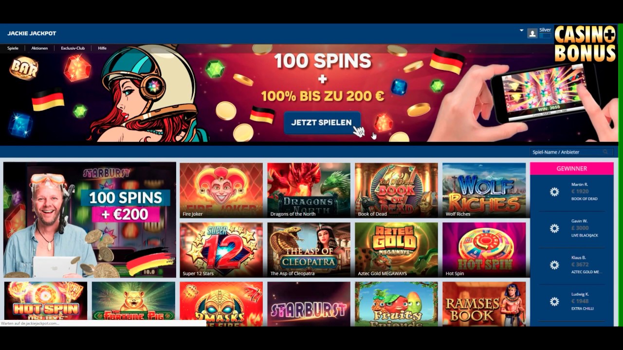Click winner icon beside Martin R.
The height and width of the screenshot is (350, 623).
[x=554, y=192]
